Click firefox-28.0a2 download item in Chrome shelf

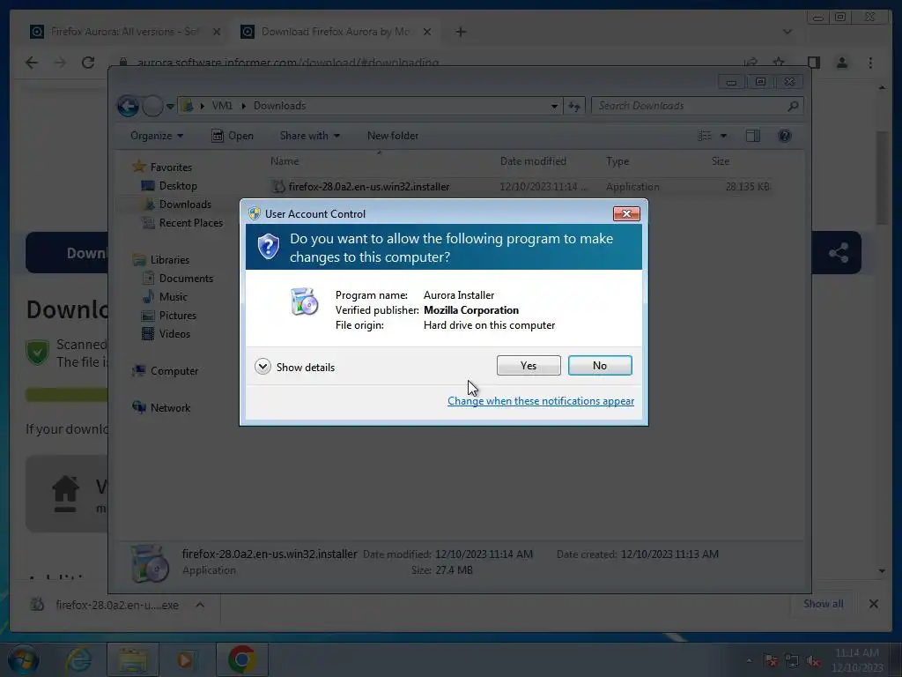click(x=105, y=605)
